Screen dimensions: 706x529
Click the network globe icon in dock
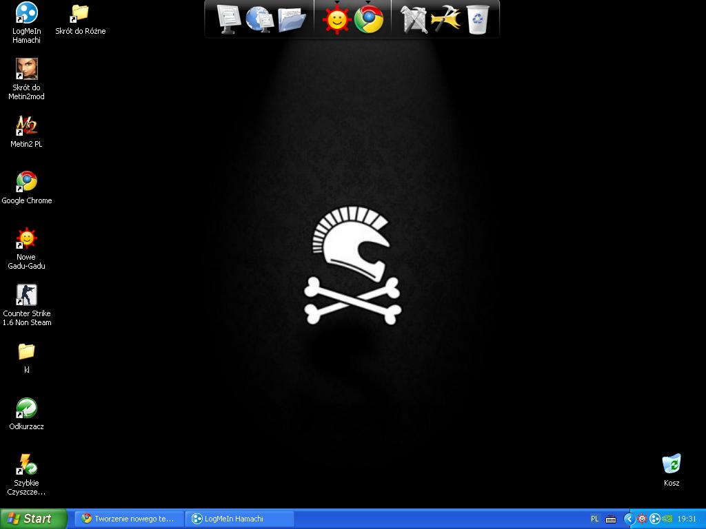(260, 19)
